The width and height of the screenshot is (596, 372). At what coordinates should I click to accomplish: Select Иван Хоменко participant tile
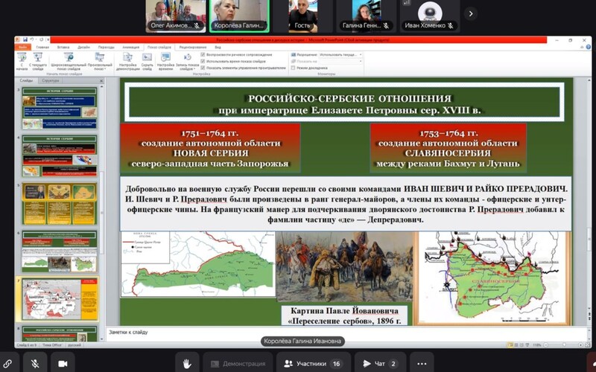(430, 16)
